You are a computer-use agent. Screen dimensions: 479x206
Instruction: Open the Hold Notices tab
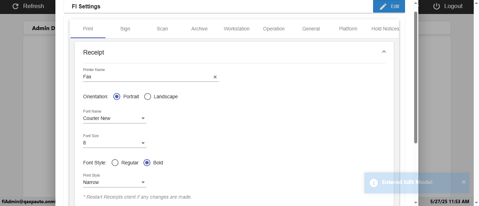tap(385, 29)
